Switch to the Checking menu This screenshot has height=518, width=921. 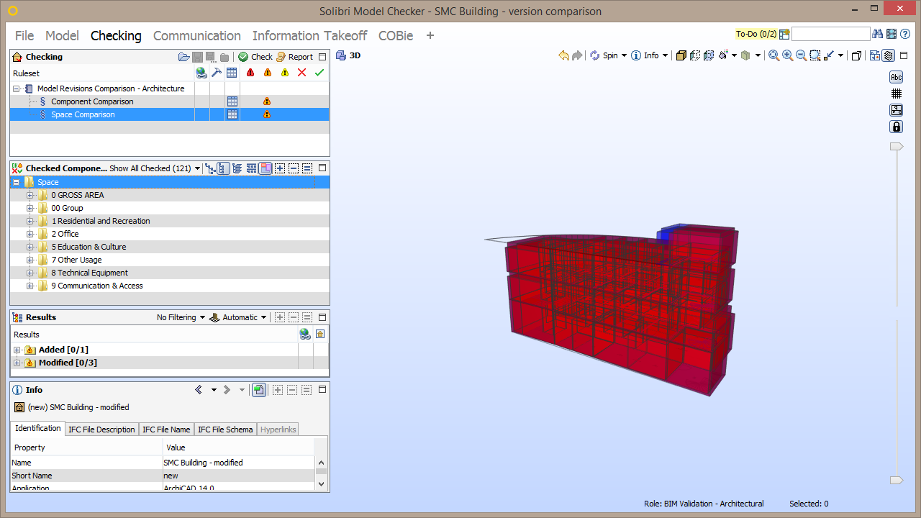[x=115, y=35]
